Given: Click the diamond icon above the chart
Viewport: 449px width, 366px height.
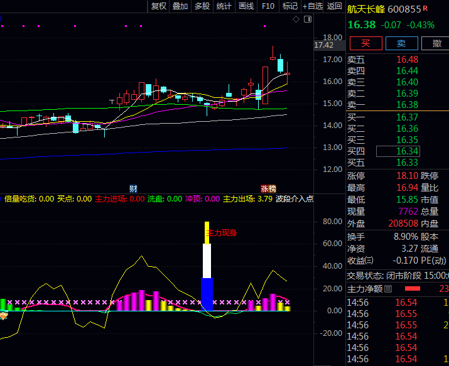Looking at the screenshot, I should tap(296, 19).
